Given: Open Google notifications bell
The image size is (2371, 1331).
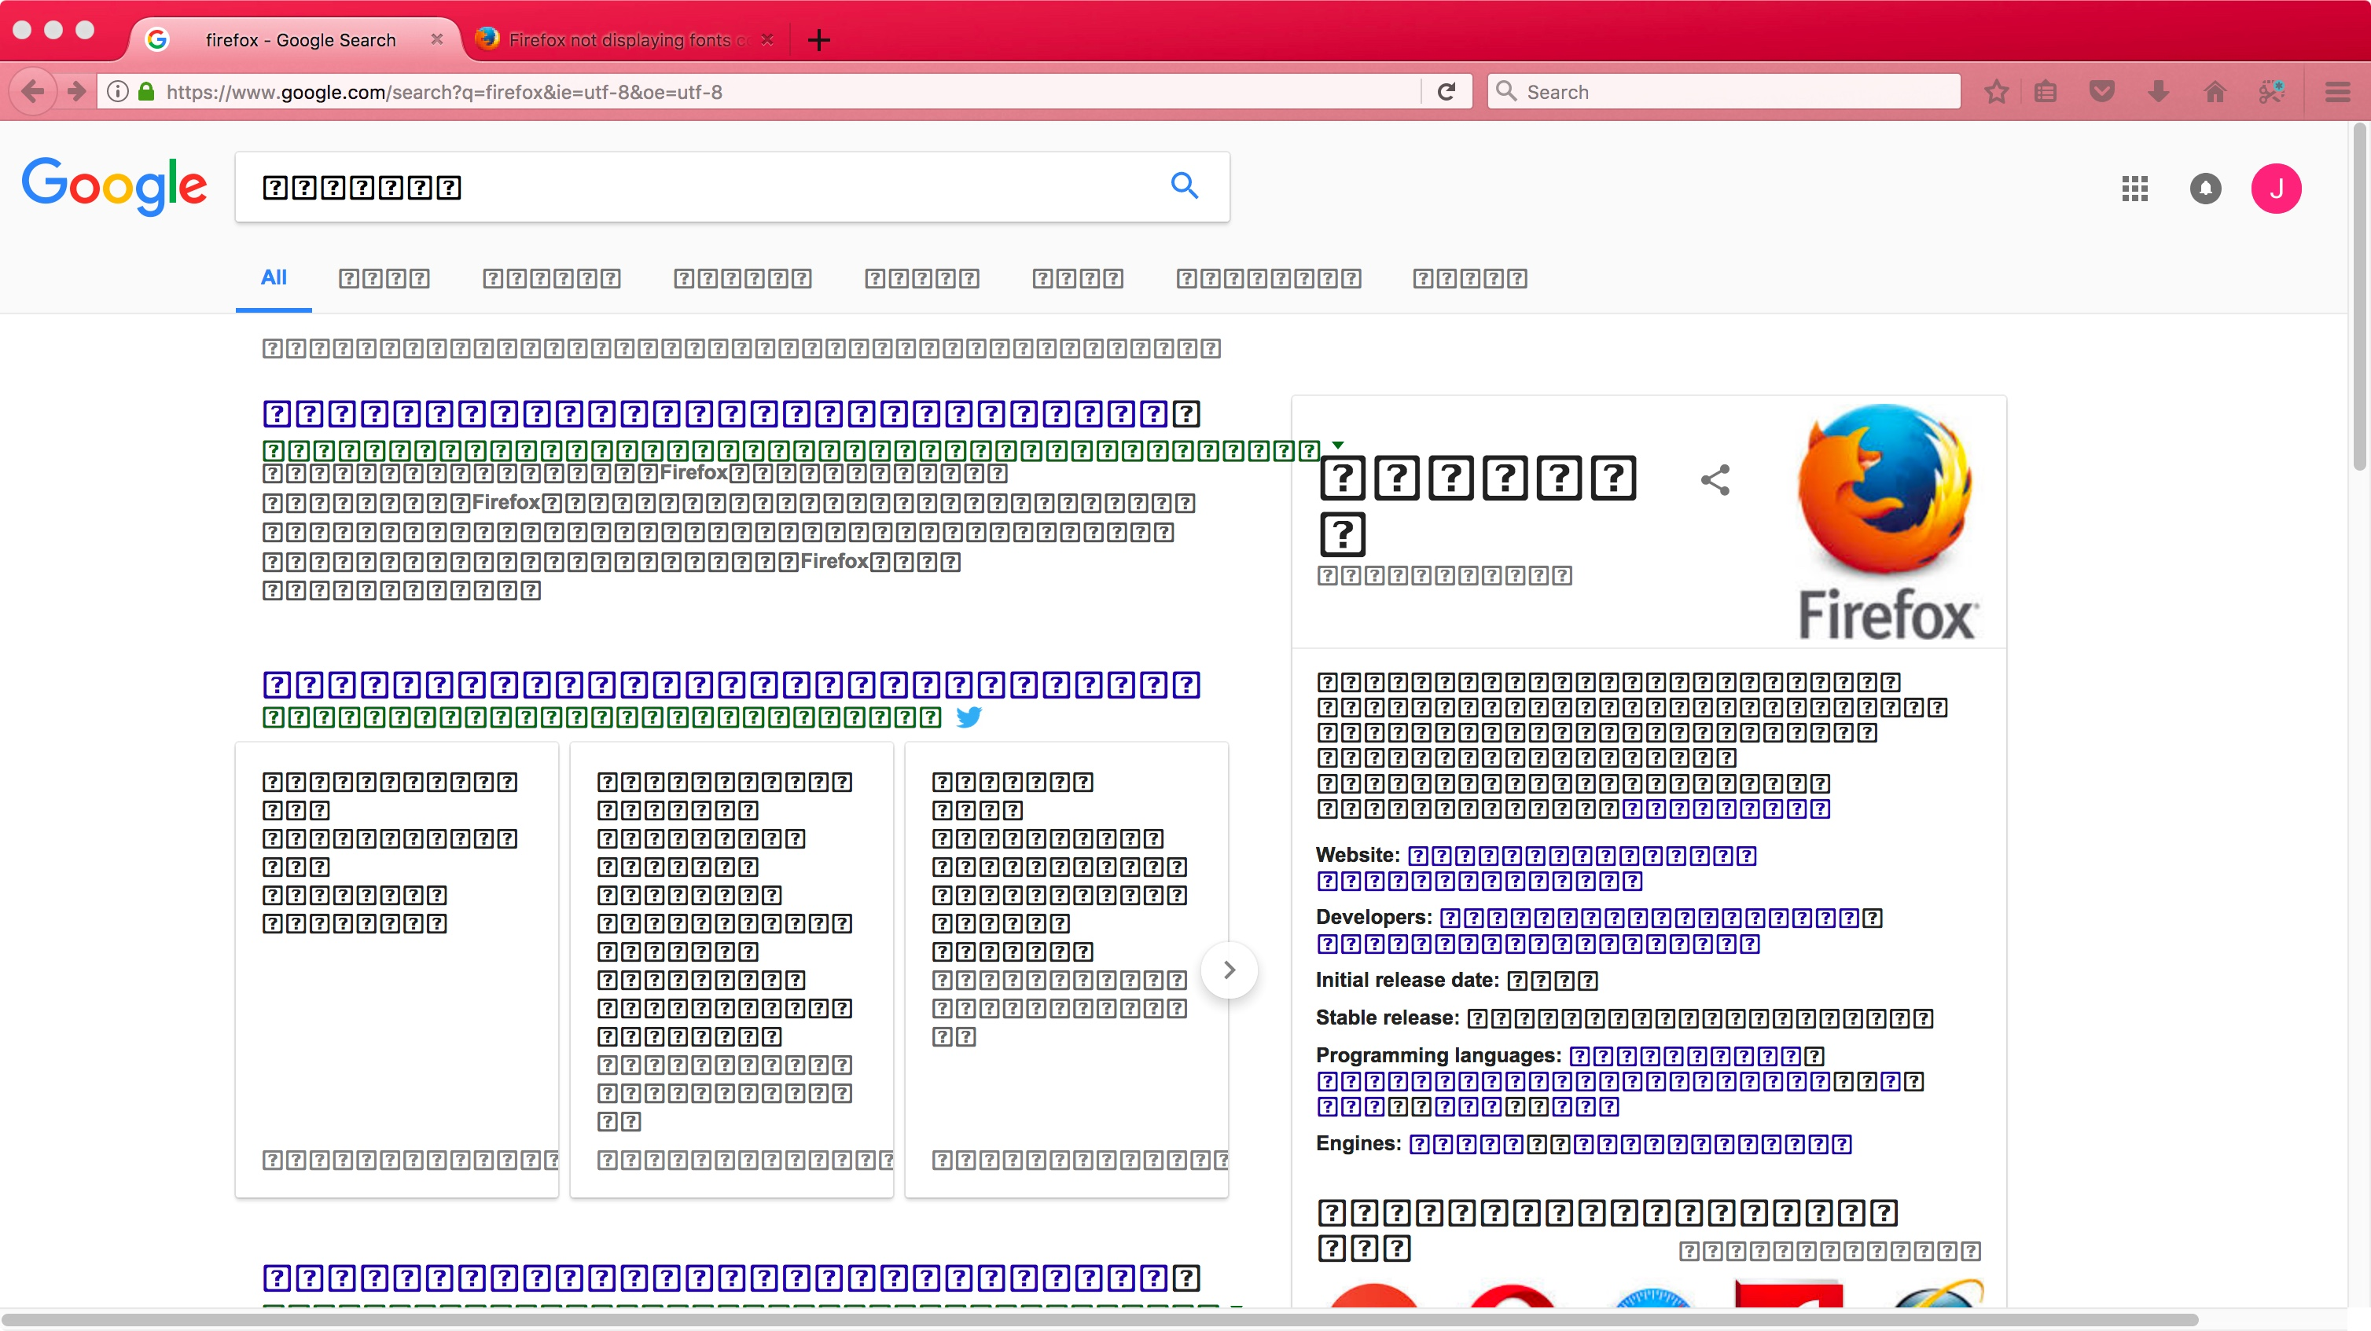Looking at the screenshot, I should (2204, 189).
